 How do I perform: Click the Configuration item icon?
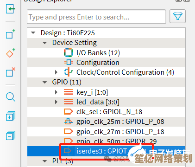pos(69,63)
